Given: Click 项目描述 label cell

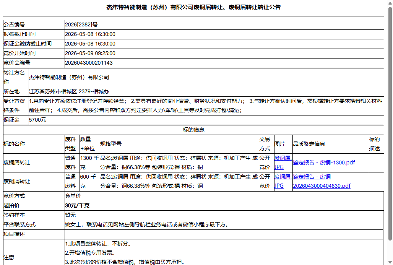Looking at the screenshot, I should (x=34, y=234).
